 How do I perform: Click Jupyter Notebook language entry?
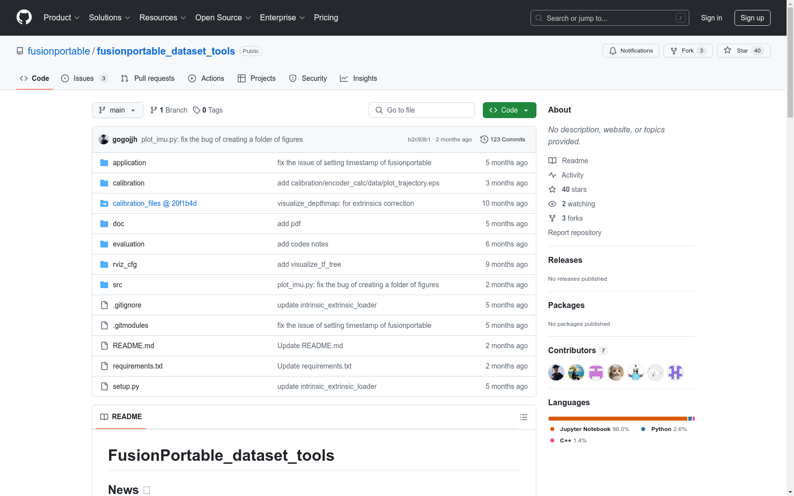[590, 429]
